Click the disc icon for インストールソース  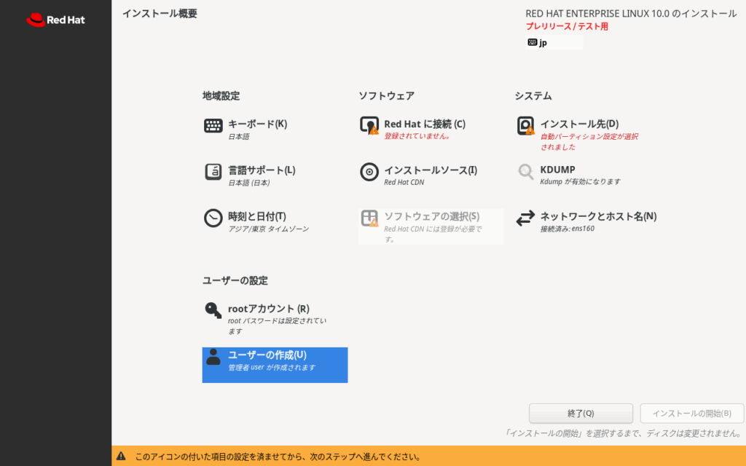tap(369, 172)
